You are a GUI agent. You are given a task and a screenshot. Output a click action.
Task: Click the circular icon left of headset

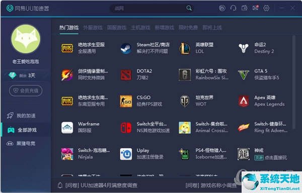[222, 8]
